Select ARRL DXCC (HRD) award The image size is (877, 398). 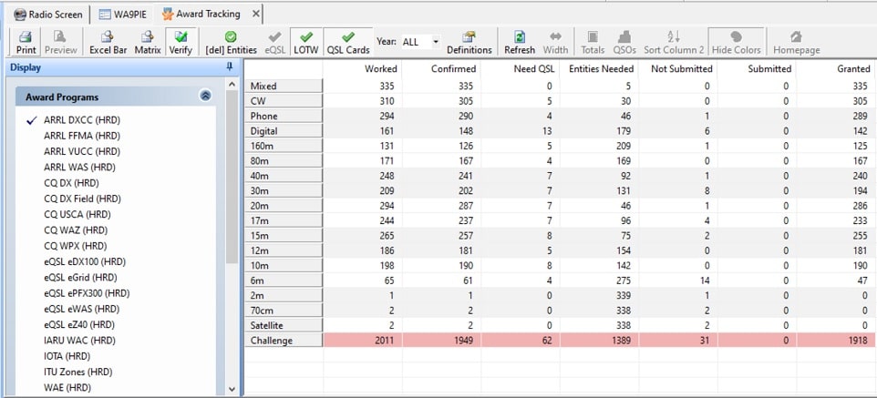(82, 120)
